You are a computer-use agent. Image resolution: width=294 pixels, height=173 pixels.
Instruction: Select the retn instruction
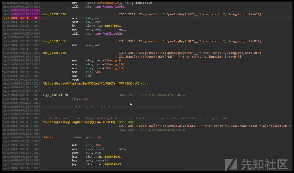(x=75, y=80)
